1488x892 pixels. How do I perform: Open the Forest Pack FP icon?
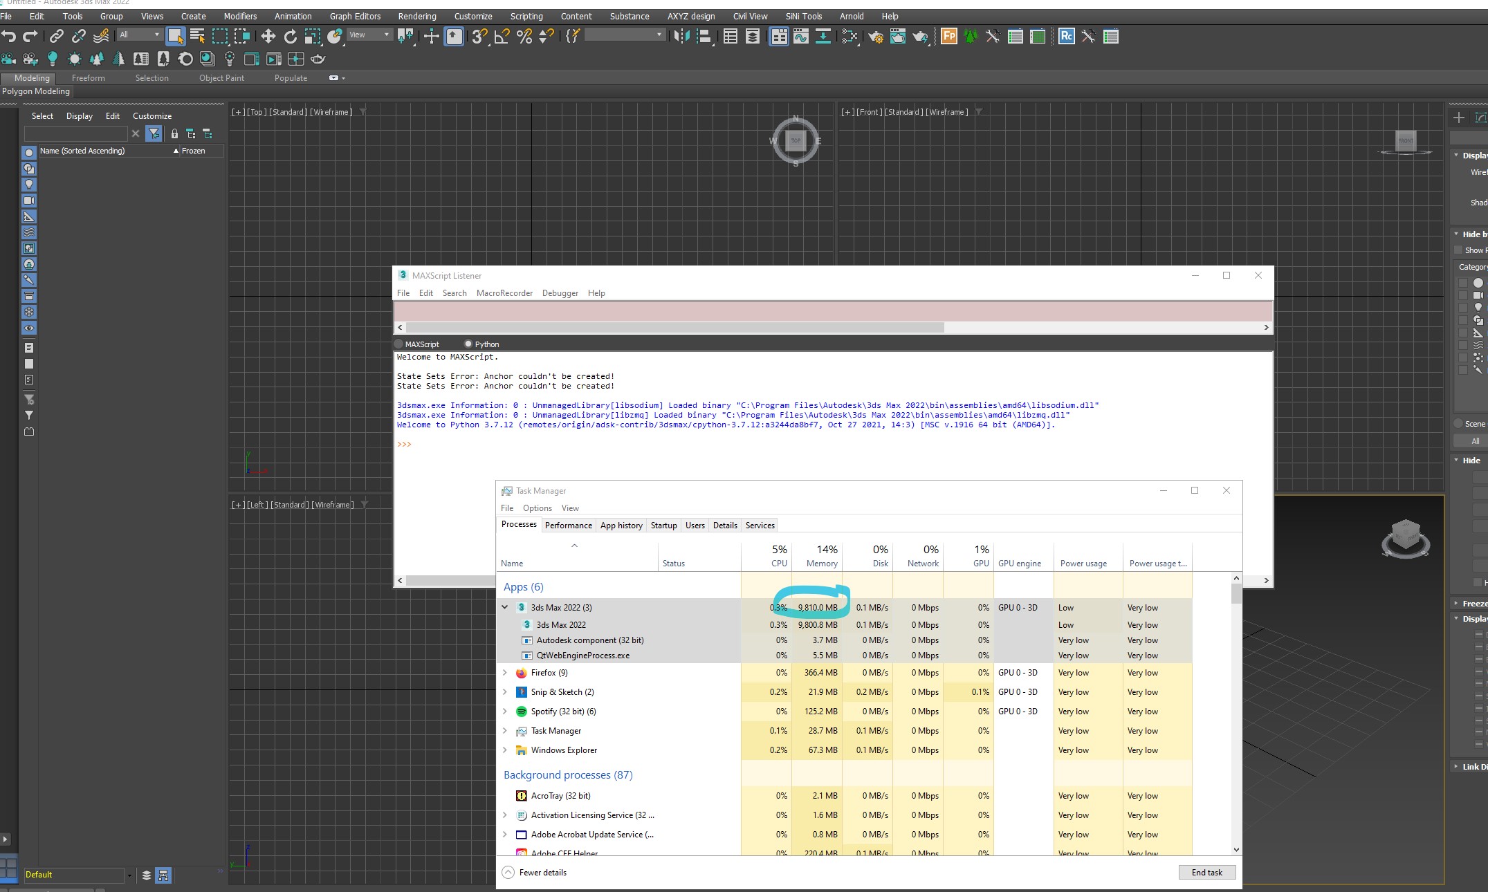pyautogui.click(x=949, y=37)
